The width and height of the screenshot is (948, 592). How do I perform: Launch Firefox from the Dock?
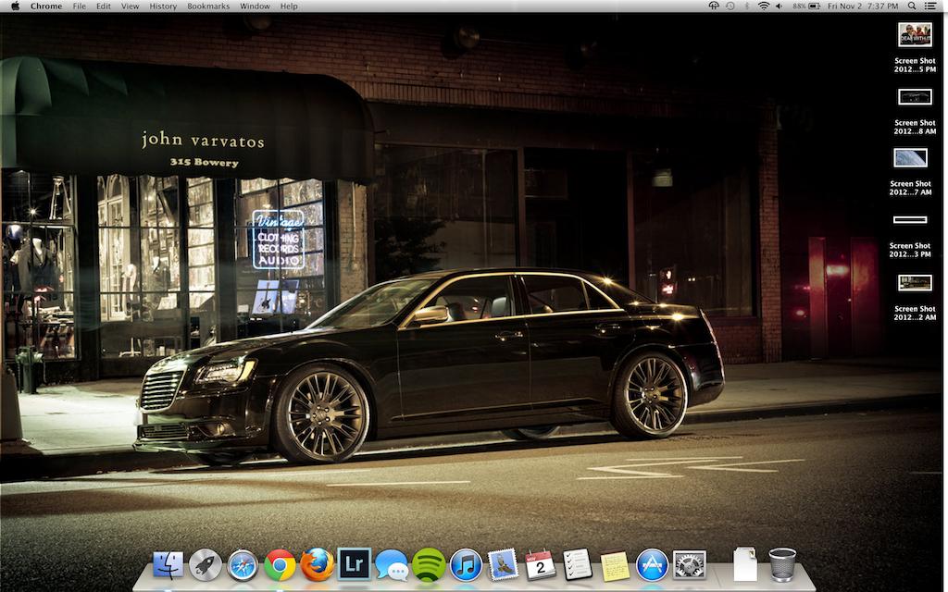(317, 565)
